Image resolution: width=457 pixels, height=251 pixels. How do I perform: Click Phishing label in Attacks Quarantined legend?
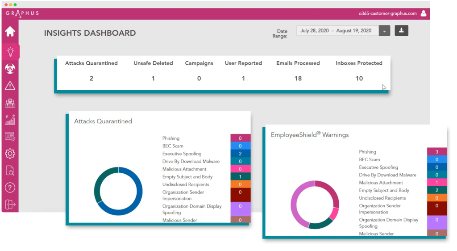[x=171, y=138]
